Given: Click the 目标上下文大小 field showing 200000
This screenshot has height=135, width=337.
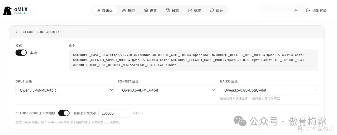Looking at the screenshot, I should (x=115, y=113).
